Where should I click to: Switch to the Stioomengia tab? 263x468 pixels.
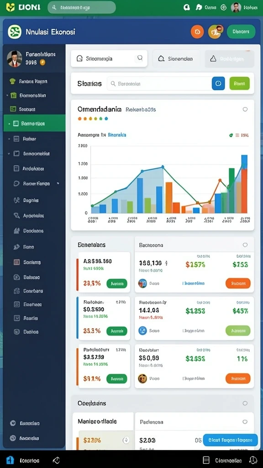109,58
